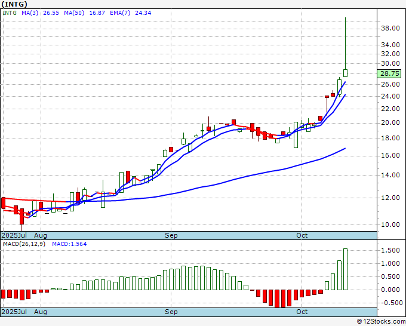
Task: Click the 14.00 price axis label
Action: tap(390, 176)
